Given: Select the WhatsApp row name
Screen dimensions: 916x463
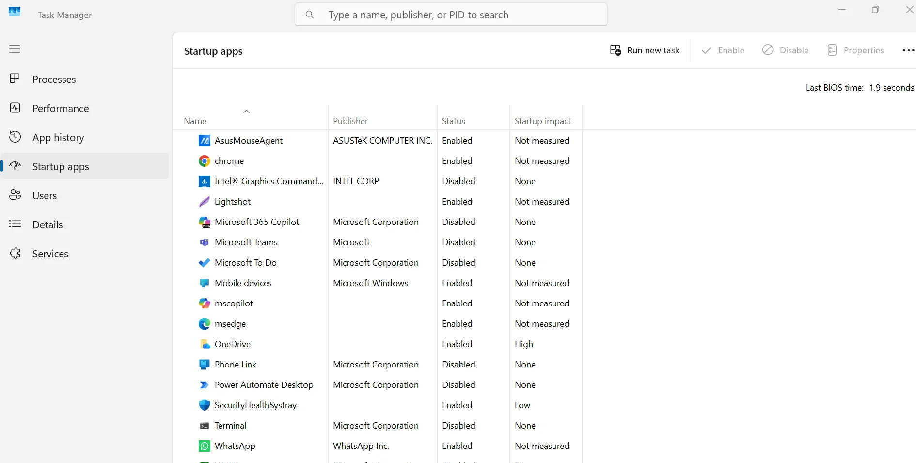Looking at the screenshot, I should pos(235,446).
